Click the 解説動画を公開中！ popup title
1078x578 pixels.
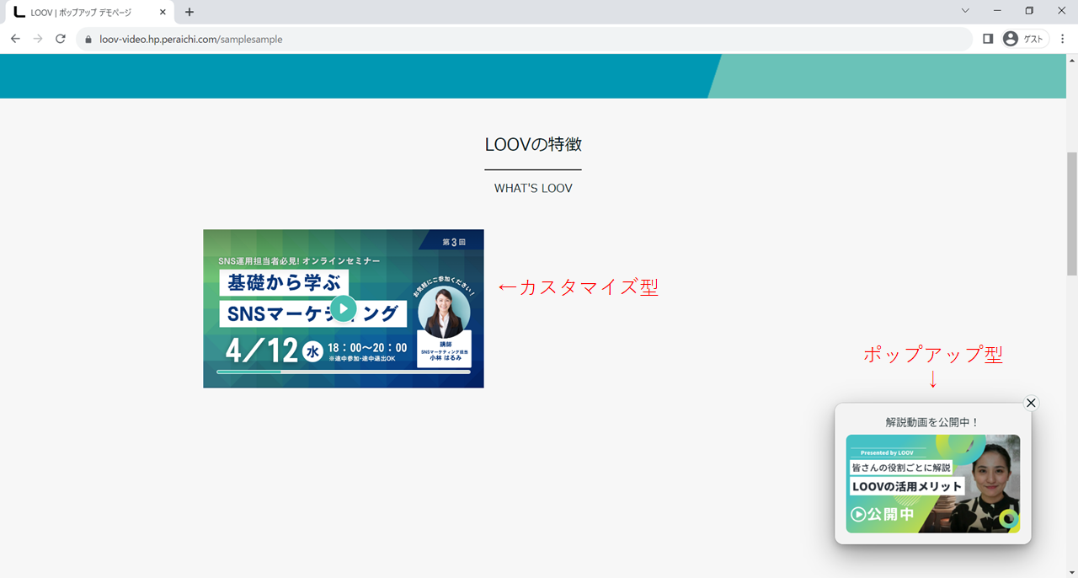(x=932, y=421)
